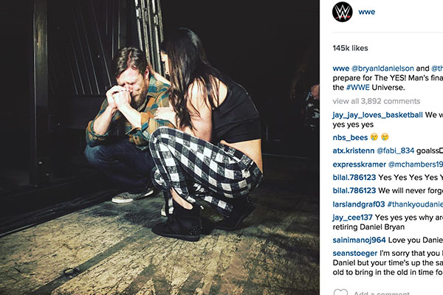Click the post photo of crouching couple
The width and height of the screenshot is (443, 295).
[x=159, y=147]
